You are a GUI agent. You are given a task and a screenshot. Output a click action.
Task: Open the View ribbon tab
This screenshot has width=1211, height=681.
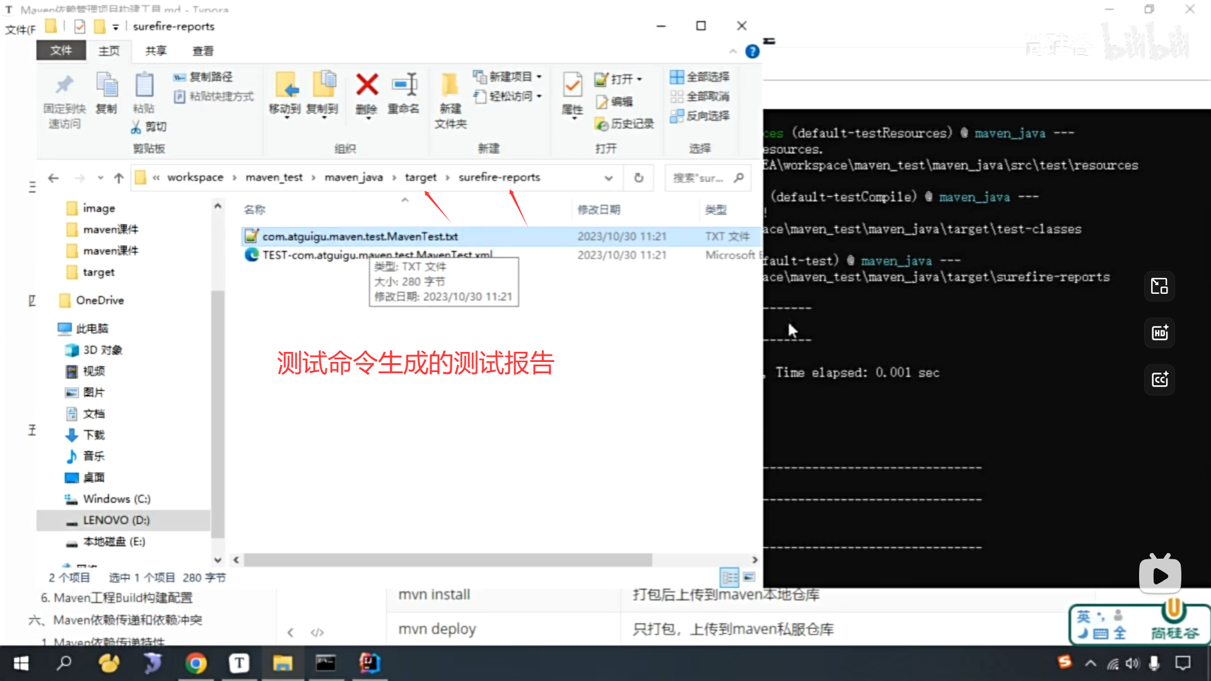pos(202,51)
